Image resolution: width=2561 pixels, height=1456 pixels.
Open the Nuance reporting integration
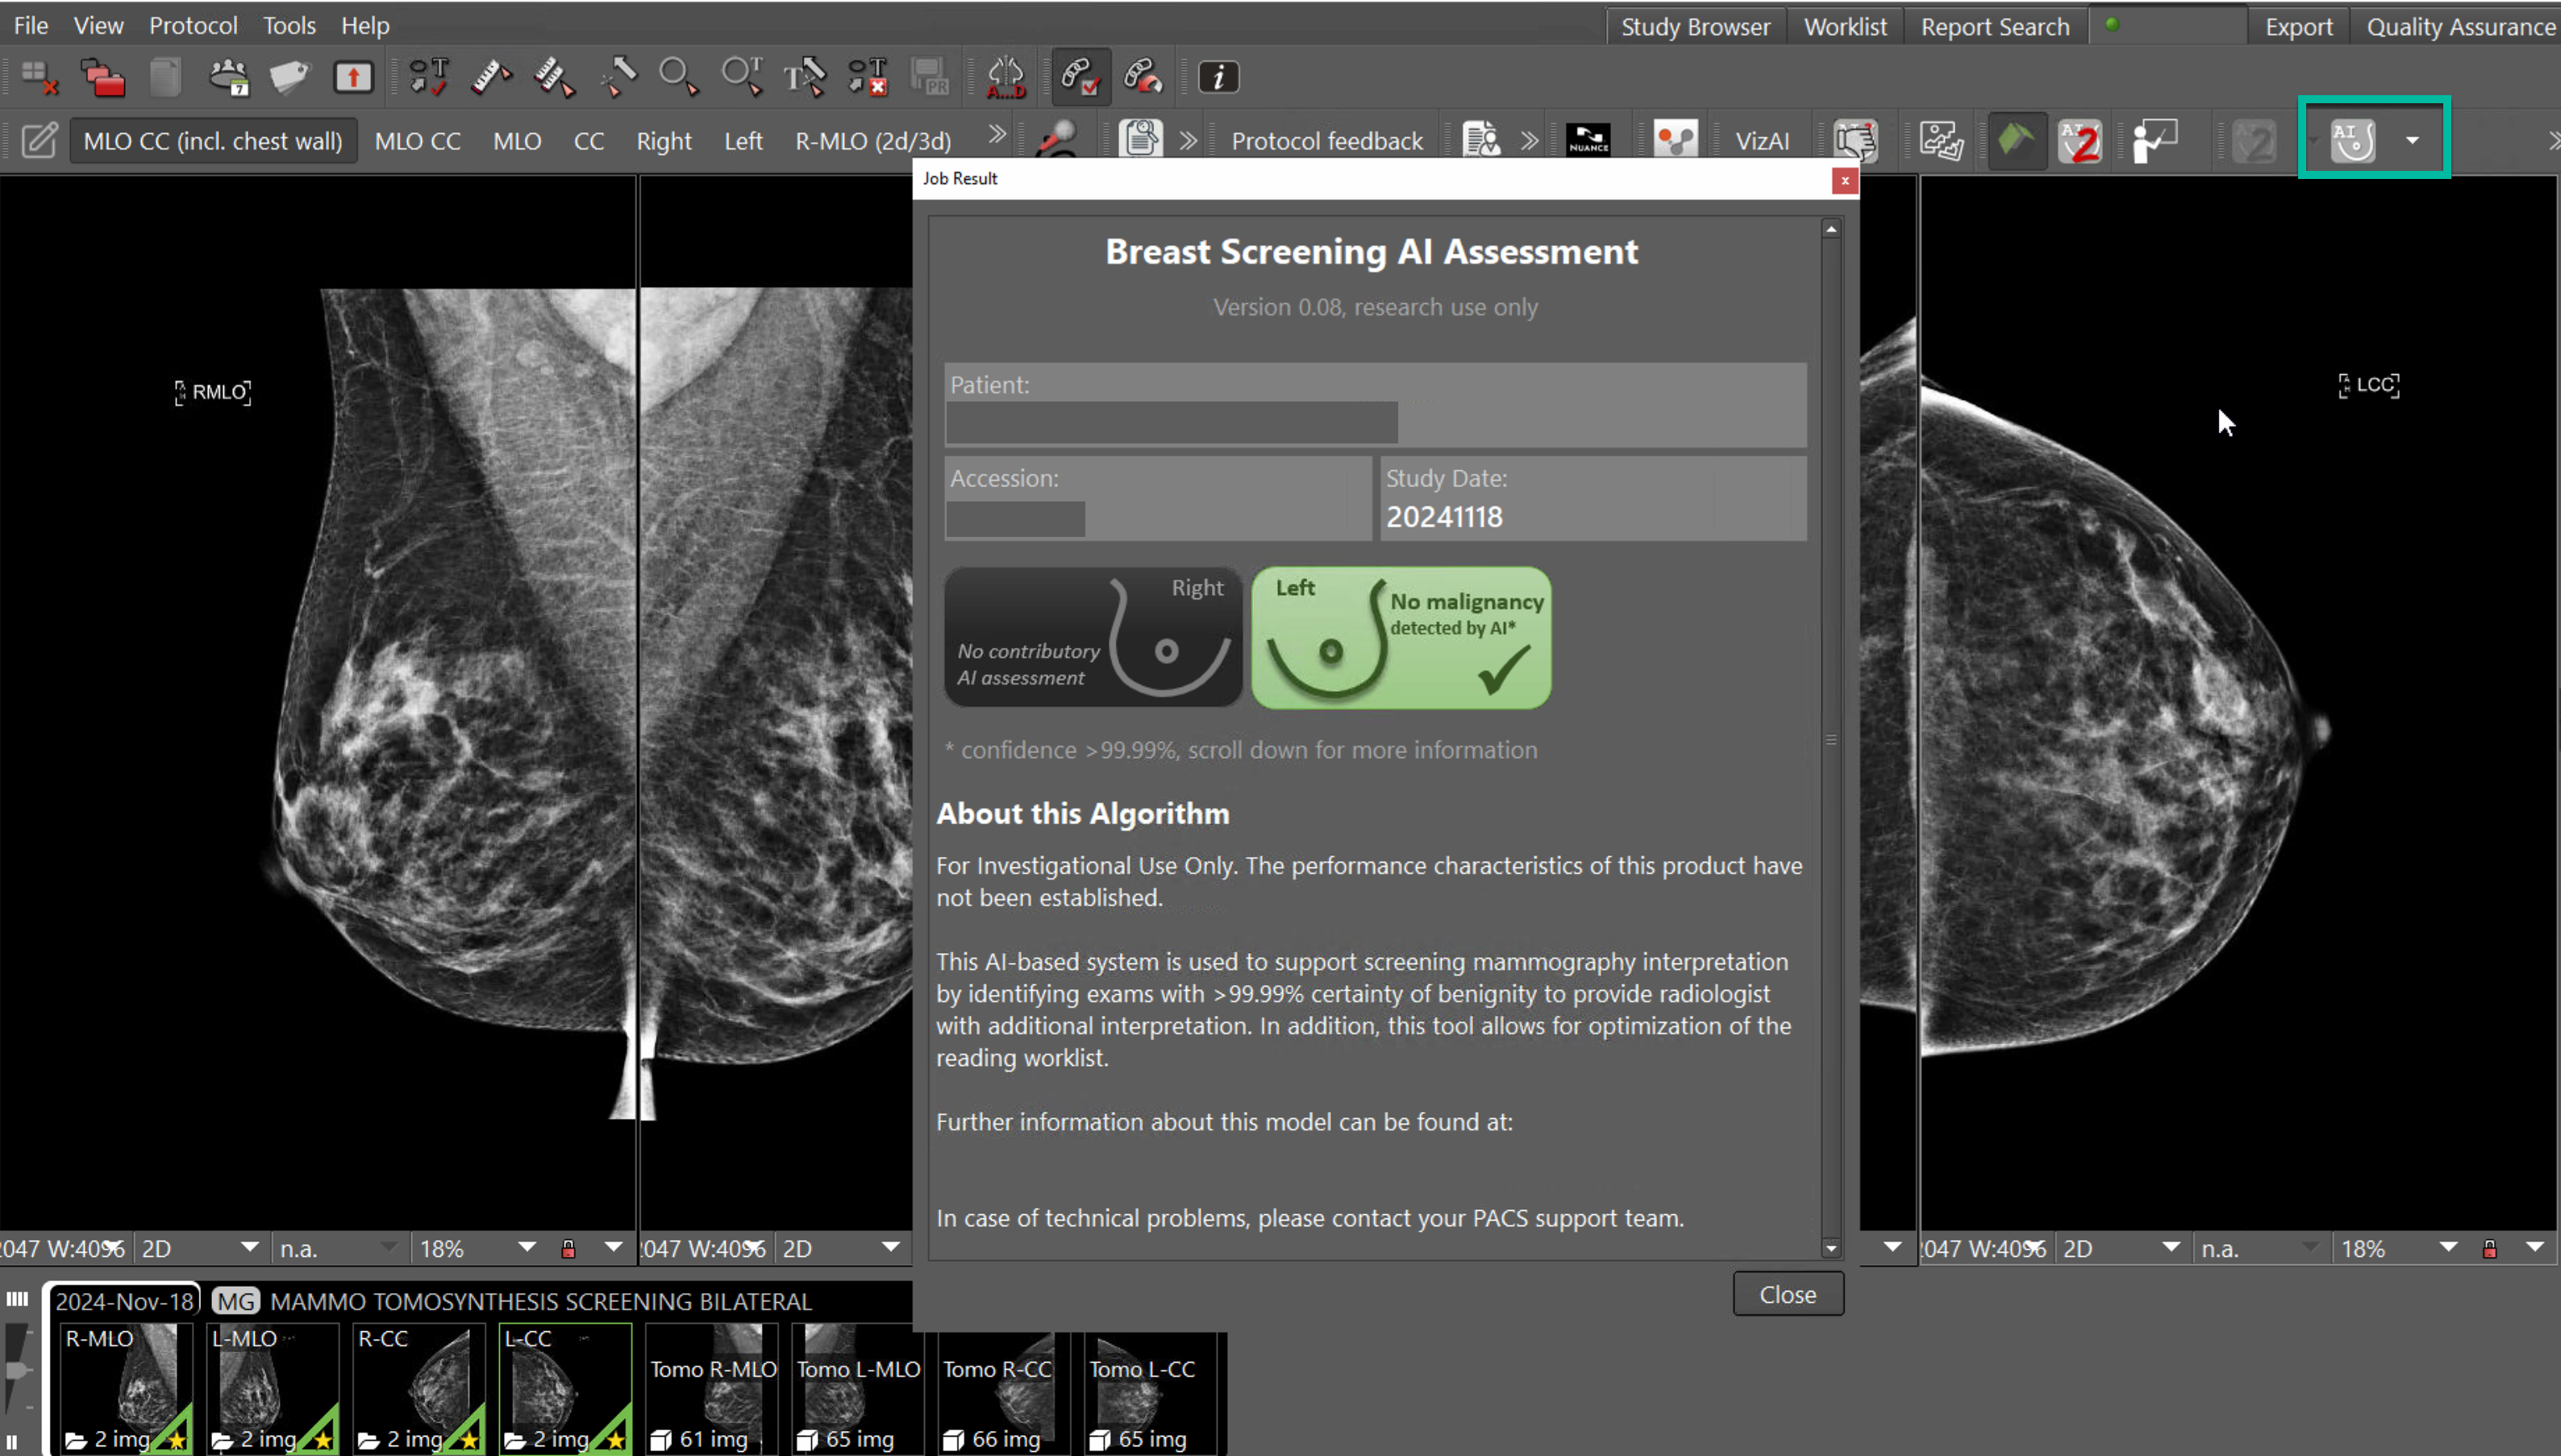pyautogui.click(x=1587, y=140)
